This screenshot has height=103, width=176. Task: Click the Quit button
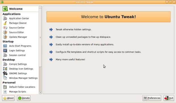coord(169,98)
